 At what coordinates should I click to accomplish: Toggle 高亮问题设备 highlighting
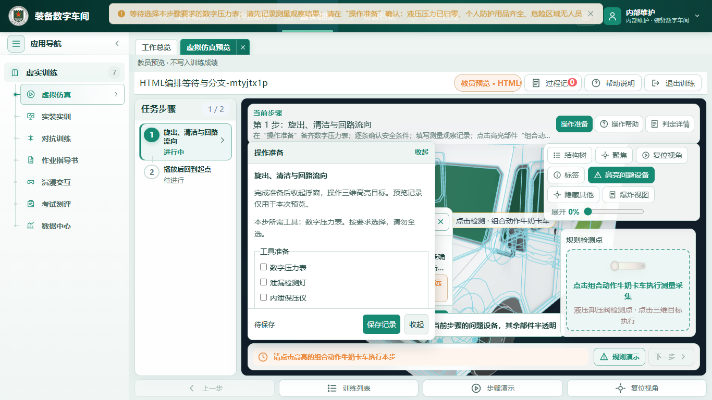(621, 175)
